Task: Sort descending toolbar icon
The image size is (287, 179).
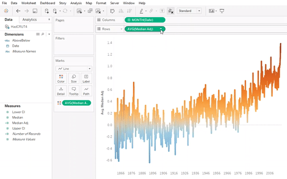Action: [x=130, y=11]
